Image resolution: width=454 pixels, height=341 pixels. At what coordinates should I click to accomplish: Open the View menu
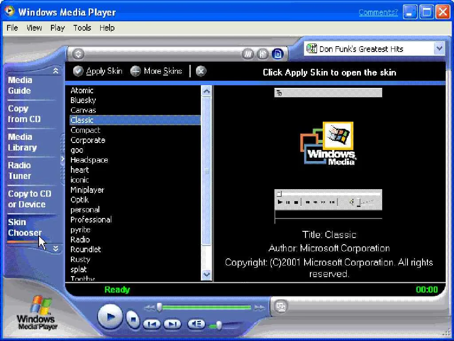[34, 28]
